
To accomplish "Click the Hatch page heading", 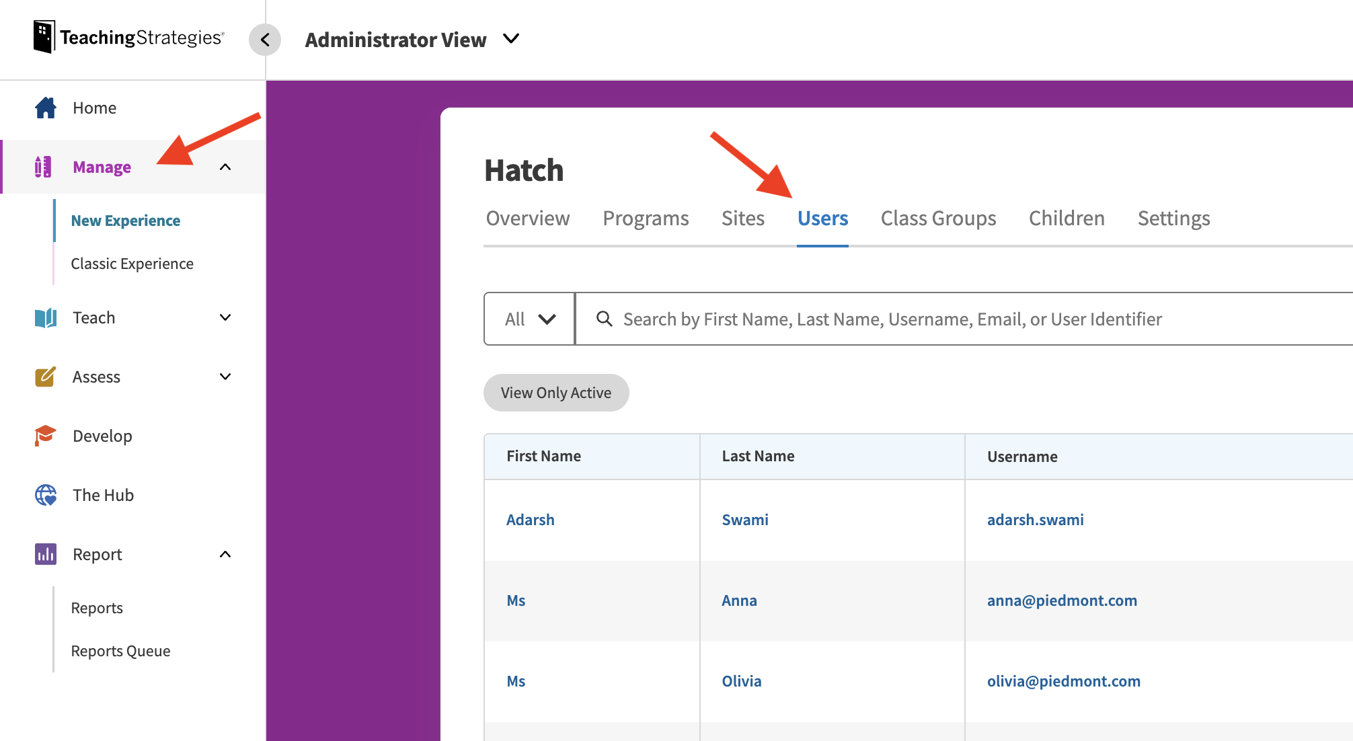I will [x=524, y=170].
